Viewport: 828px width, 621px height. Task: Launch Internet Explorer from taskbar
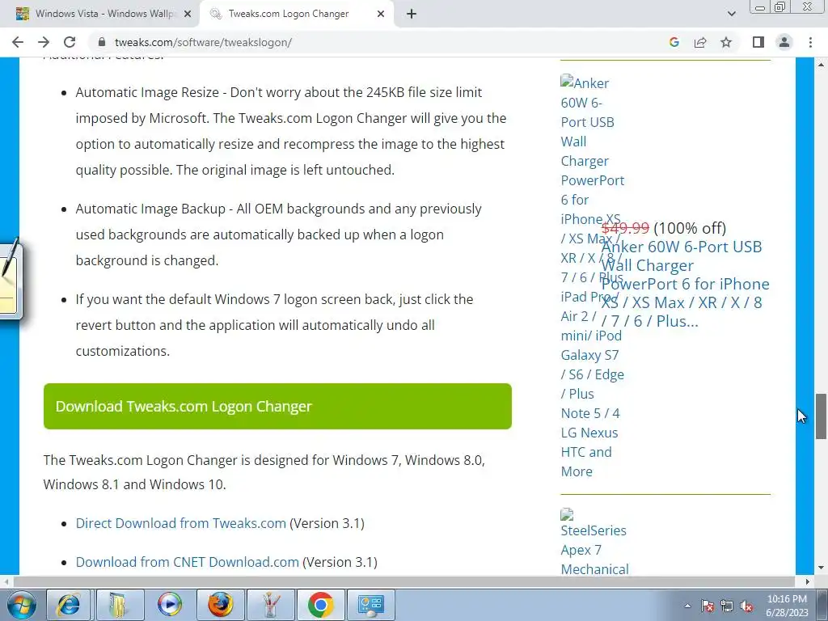69,605
